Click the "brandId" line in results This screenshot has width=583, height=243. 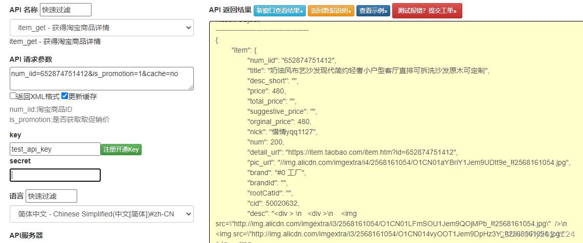(x=267, y=183)
